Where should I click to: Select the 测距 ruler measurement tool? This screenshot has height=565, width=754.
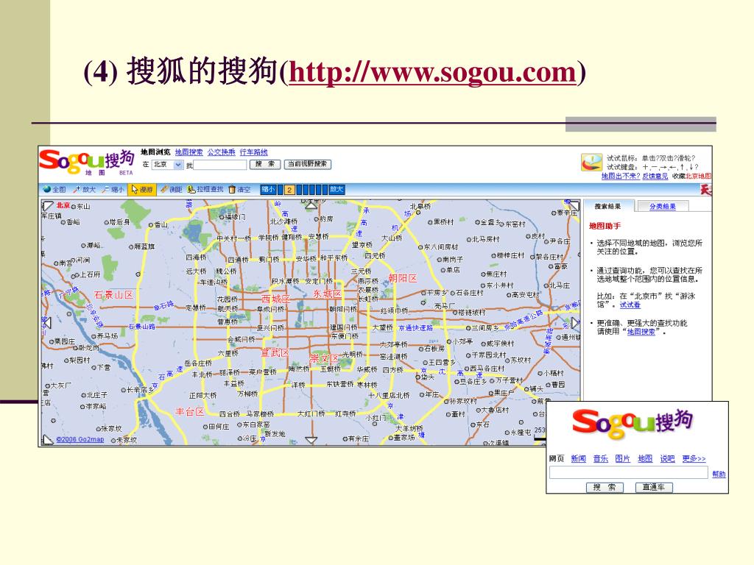(172, 190)
